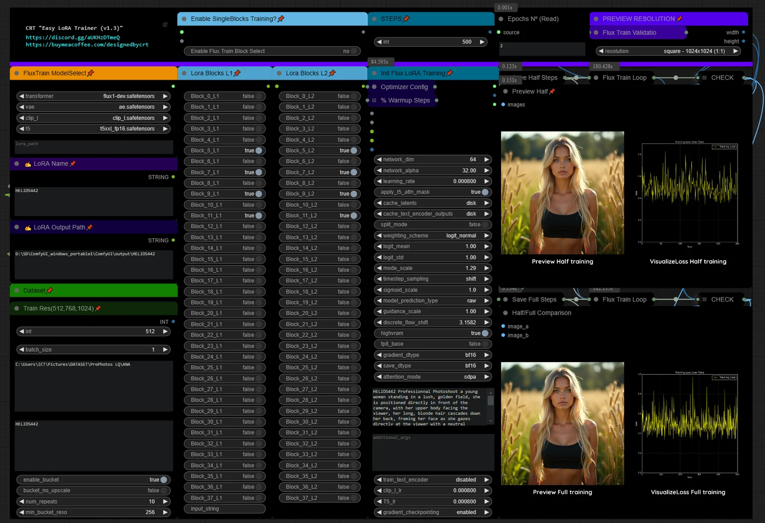The height and width of the screenshot is (523, 765).
Task: Click the pin icon on FluxTrain ModelSelect
Action: tap(90, 73)
